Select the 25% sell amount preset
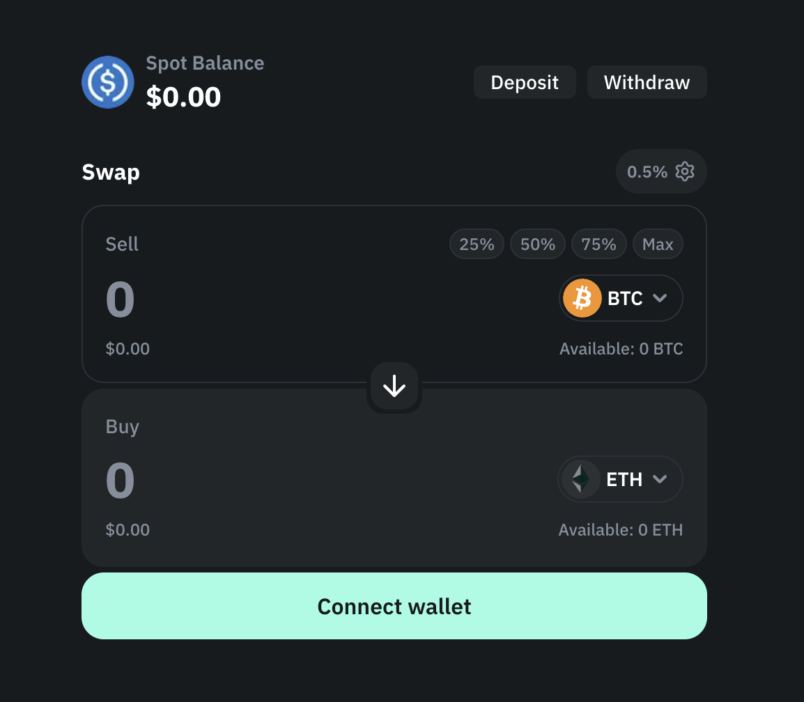The image size is (804, 702). tap(477, 244)
